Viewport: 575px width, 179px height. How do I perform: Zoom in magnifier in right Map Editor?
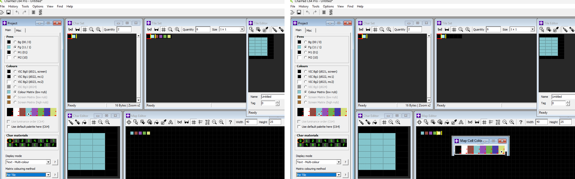coord(512,122)
